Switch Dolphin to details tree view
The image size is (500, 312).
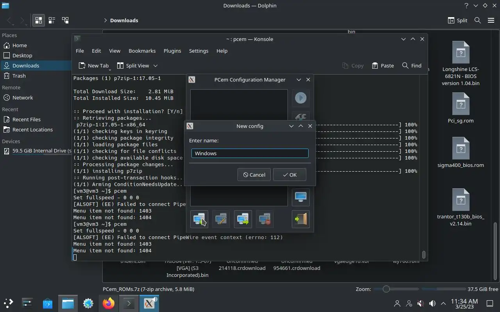(65, 20)
